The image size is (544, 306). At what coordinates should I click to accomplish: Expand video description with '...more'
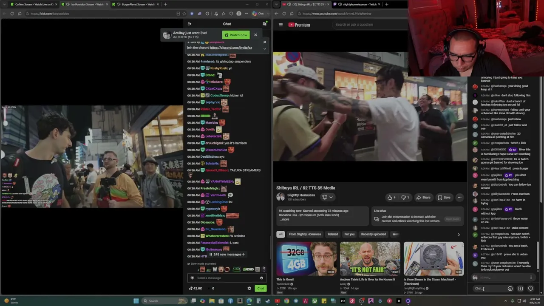coord(284,219)
